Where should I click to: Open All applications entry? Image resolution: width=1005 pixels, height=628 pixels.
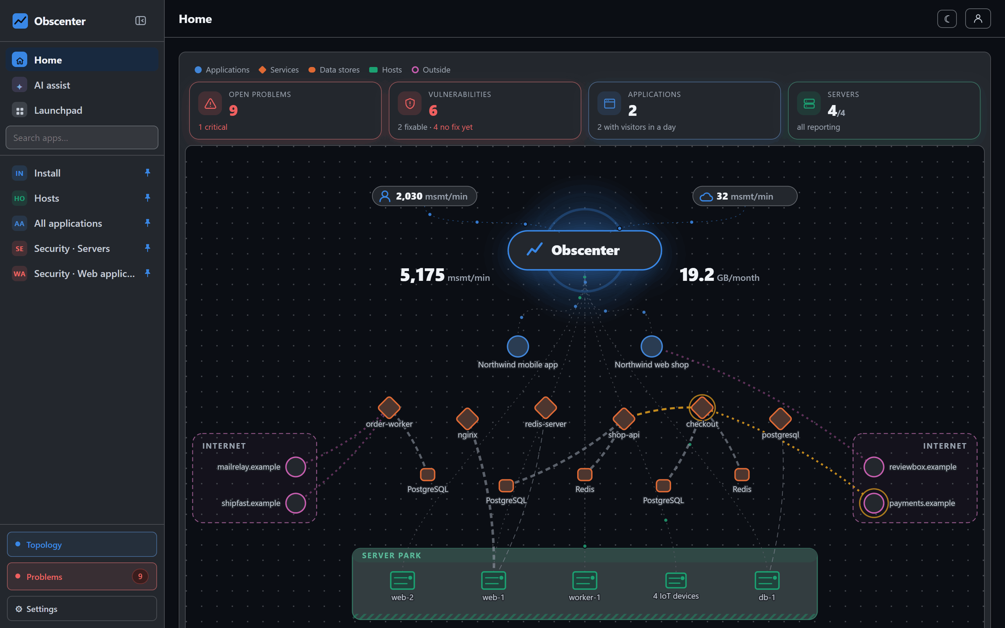(82, 223)
